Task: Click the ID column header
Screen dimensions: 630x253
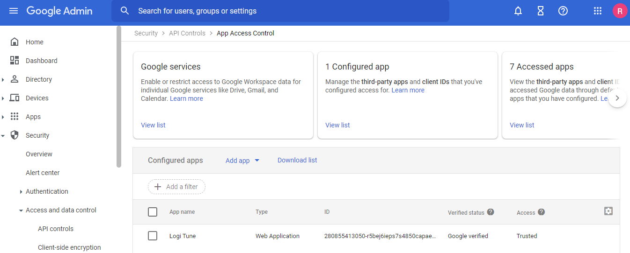Action: click(327, 212)
